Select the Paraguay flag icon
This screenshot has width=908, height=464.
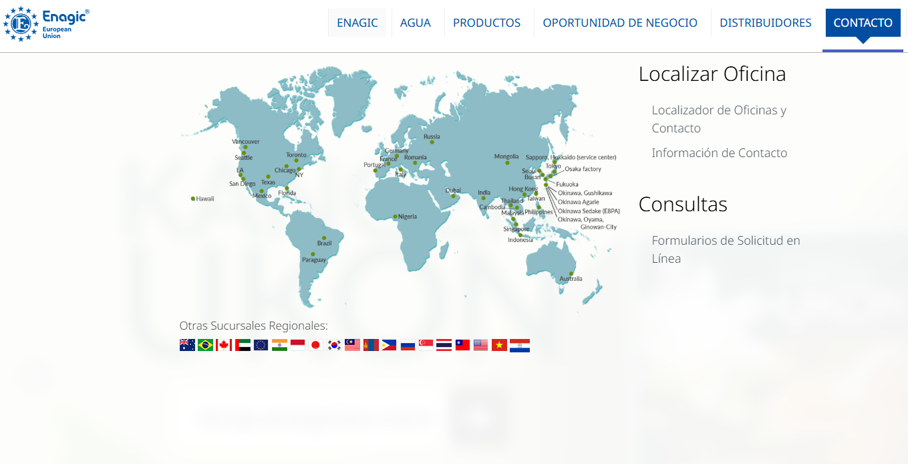point(520,345)
